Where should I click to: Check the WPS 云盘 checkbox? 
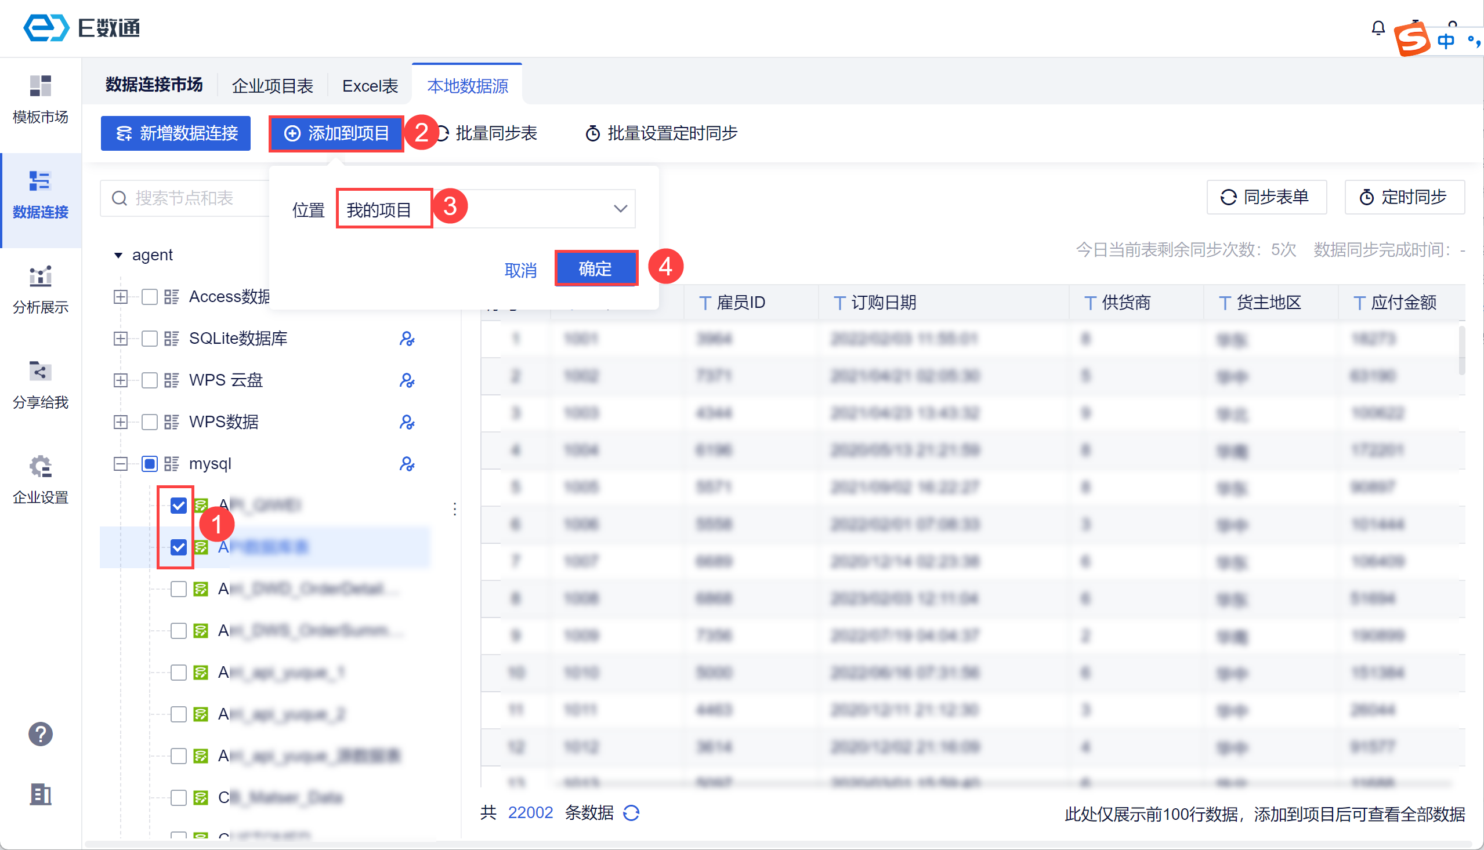[150, 380]
